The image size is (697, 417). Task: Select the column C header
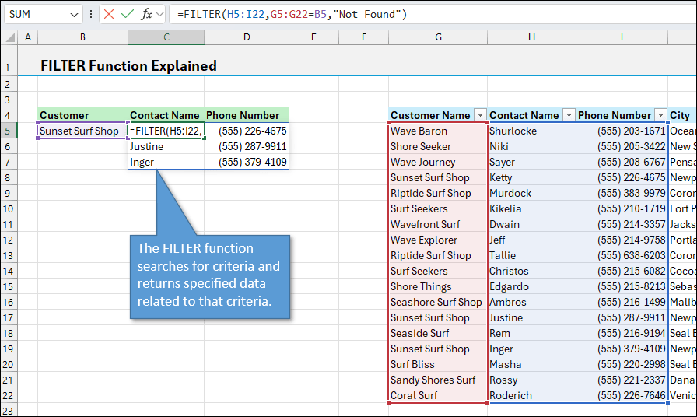coord(166,37)
